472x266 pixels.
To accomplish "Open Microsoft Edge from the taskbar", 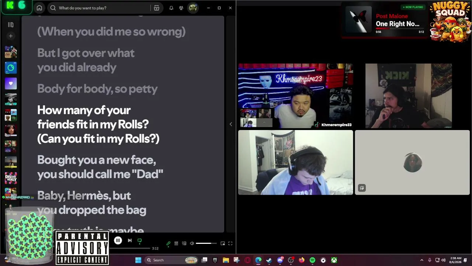I will coord(258,260).
